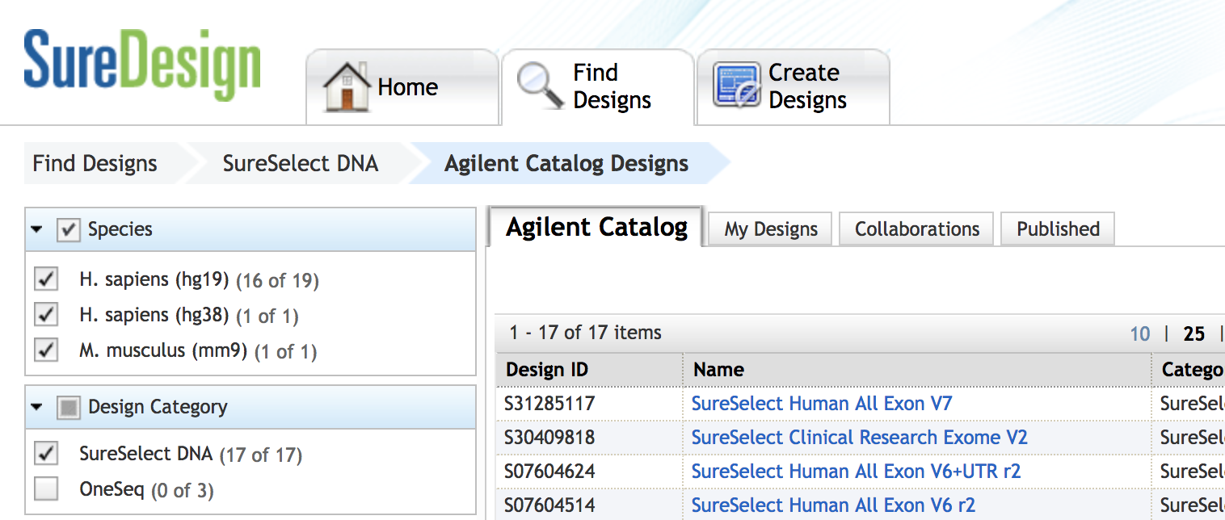
Task: Click the '(0 of 3)' count text
Action: point(182,490)
